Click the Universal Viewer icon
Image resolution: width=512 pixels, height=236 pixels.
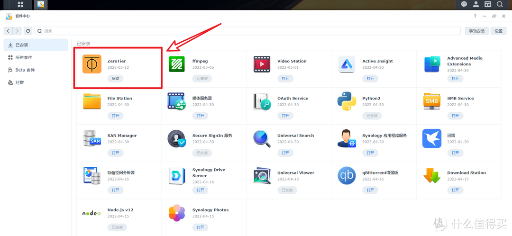click(262, 176)
